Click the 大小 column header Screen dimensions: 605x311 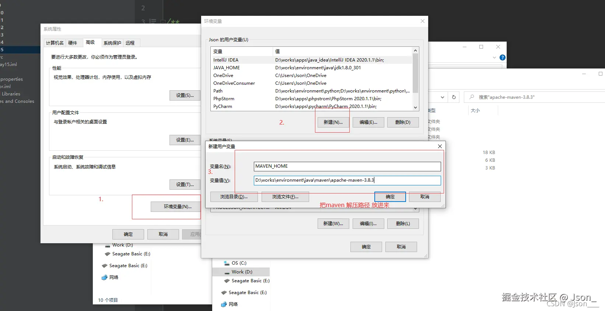click(x=475, y=111)
